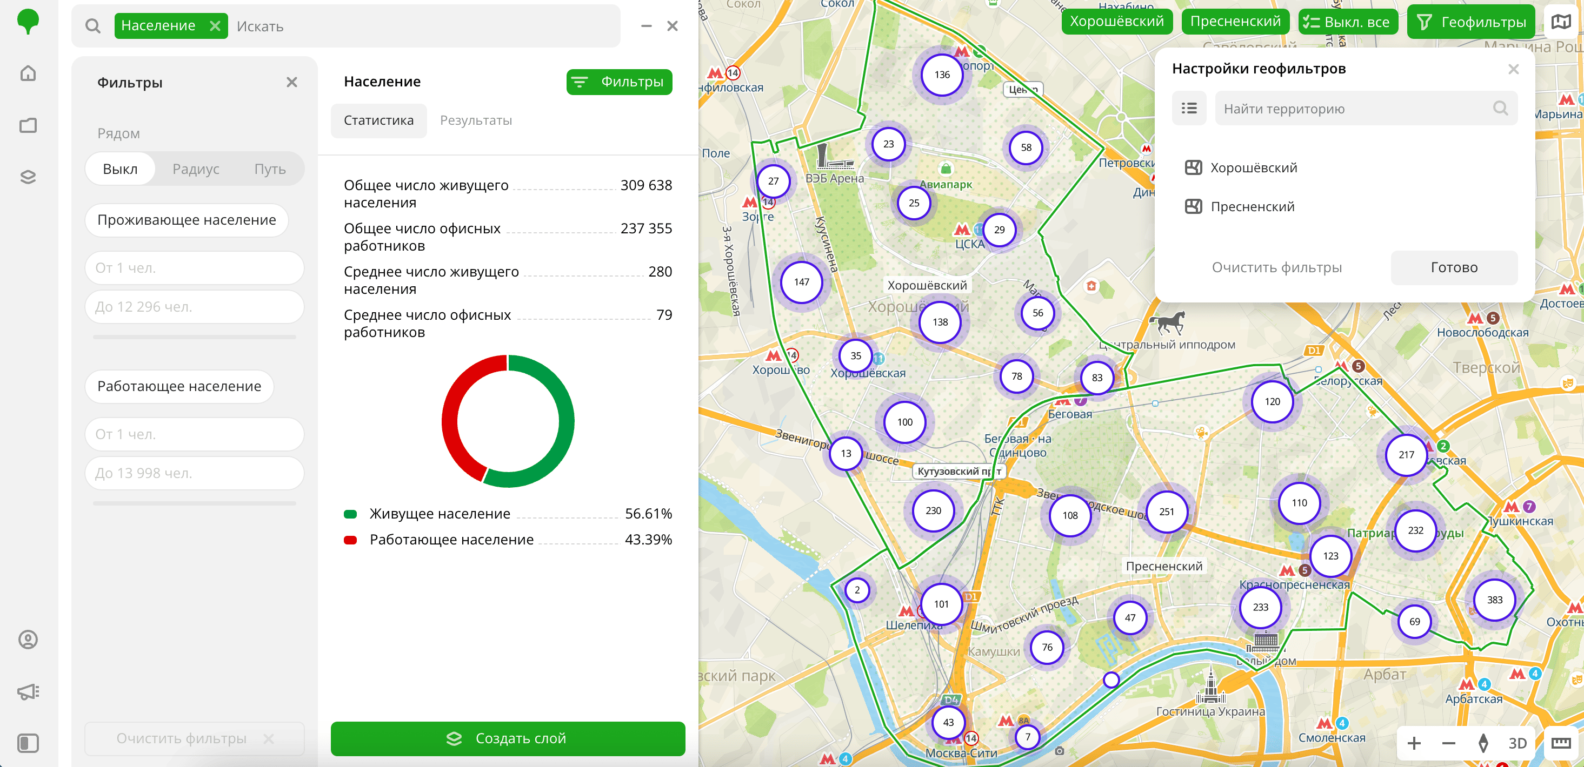The height and width of the screenshot is (767, 1584).
Task: Click the 147 cluster marker
Action: pos(801,282)
